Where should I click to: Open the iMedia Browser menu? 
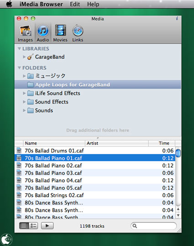pos(41,4)
